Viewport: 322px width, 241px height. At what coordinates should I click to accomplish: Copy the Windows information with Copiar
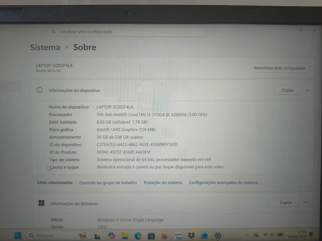(286, 203)
